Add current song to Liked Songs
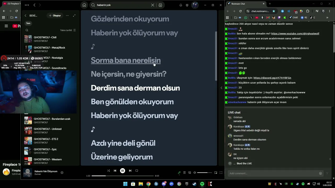 point(62,173)
